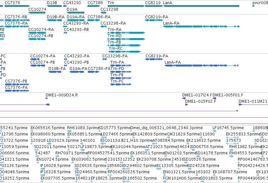This screenshot has width=268, height=183.
Task: Select the D19B gene glyph
Action: (54, 6)
